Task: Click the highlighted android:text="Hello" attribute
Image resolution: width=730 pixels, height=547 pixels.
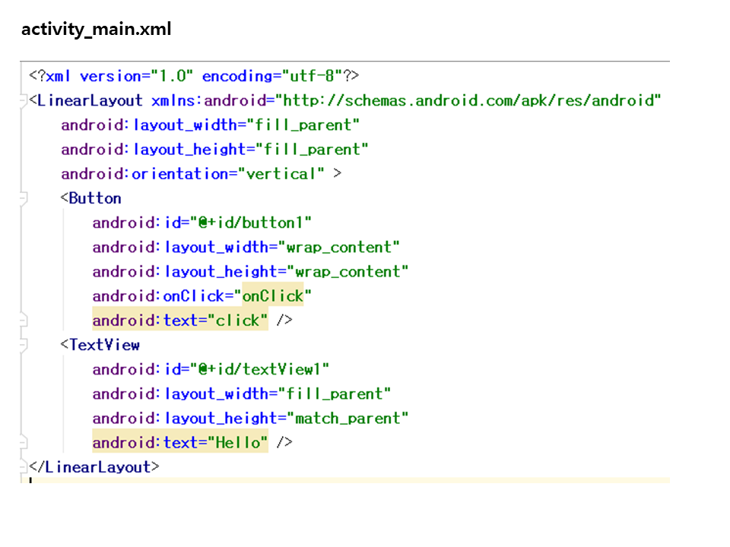Action: pyautogui.click(x=180, y=442)
